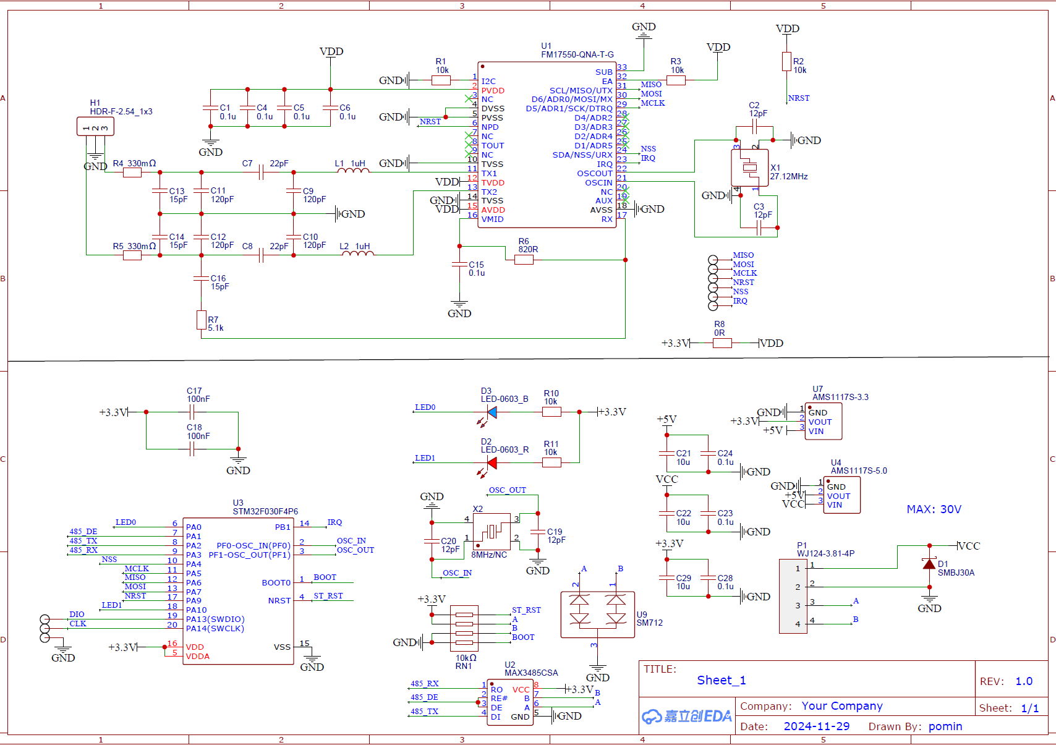
Task: Select the AMS1117S-3.3 regulator U7
Action: pos(823,421)
